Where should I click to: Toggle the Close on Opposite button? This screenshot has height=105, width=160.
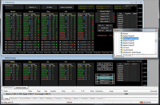click(66, 7)
